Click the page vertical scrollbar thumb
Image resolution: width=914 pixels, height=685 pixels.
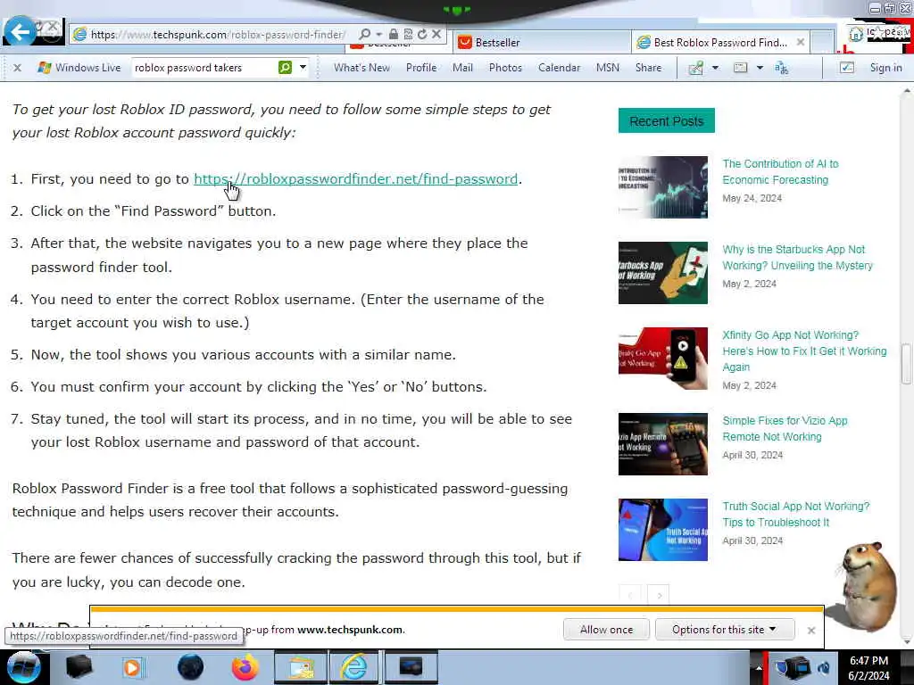pos(906,364)
